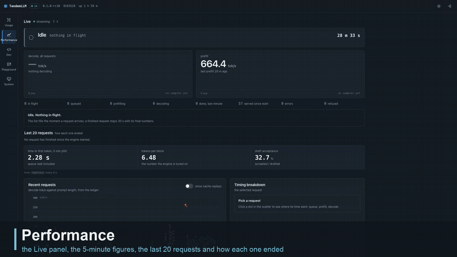Click the idle status circle icon
Screen dimensions: 457x257
[31, 37]
